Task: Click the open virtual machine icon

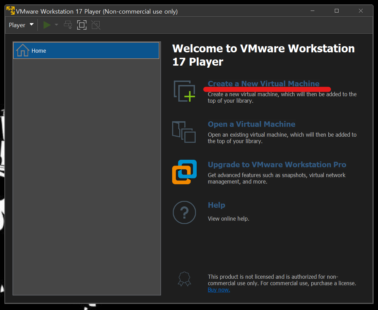Action: coord(184,132)
